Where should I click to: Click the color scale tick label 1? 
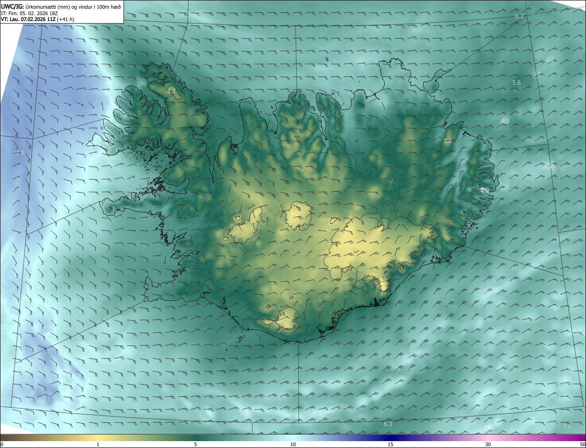(98, 444)
